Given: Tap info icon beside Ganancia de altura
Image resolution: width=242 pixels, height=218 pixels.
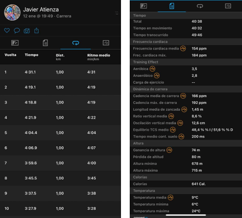Looking at the screenshot, I should [x=169, y=150].
